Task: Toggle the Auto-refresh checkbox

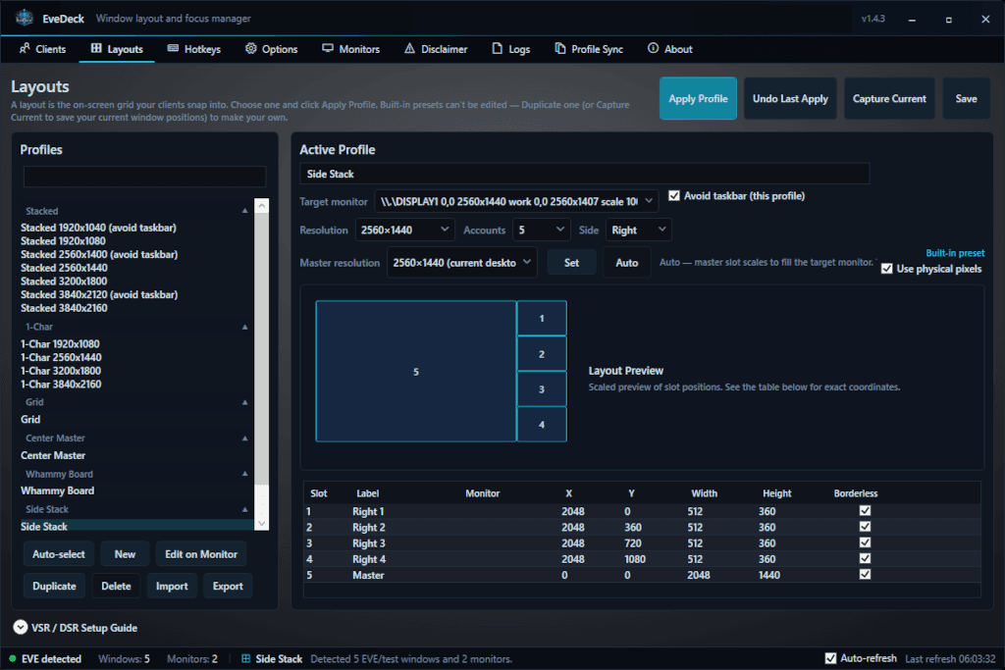Action: (830, 658)
